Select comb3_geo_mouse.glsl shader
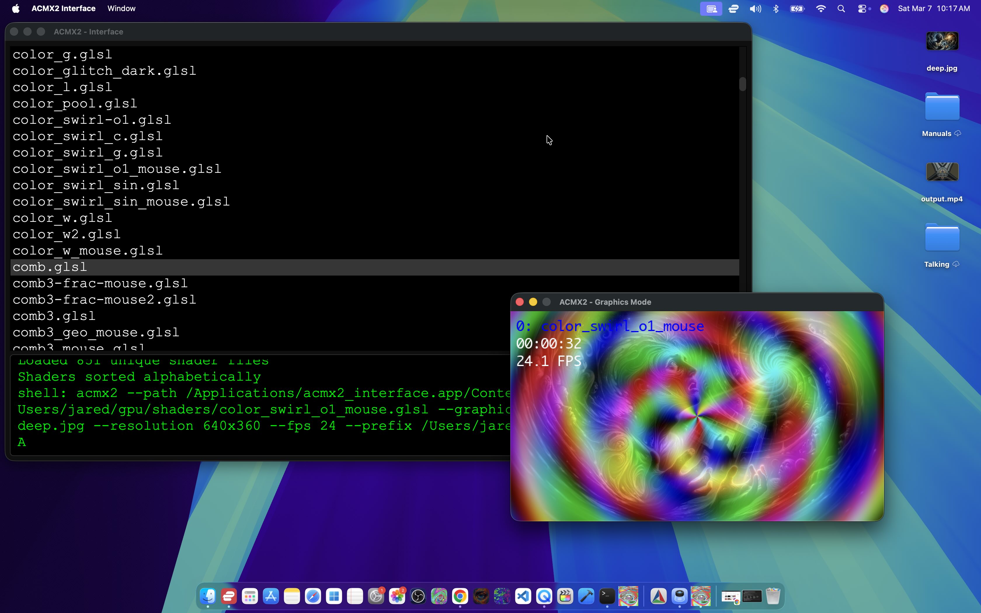Screen dimensions: 981x613 pos(260,332)
